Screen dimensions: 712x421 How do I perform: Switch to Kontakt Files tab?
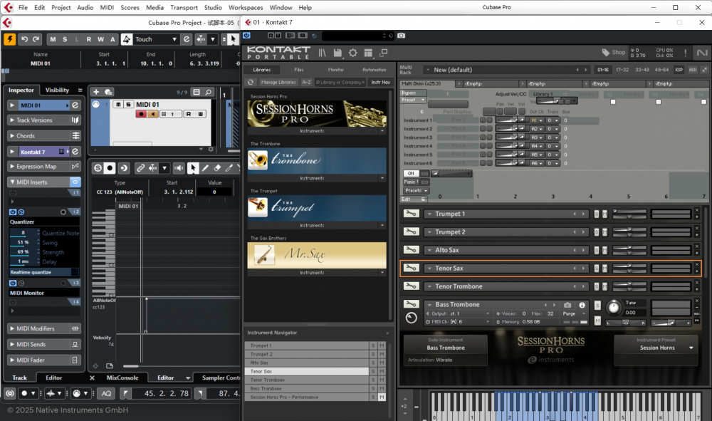coord(298,70)
